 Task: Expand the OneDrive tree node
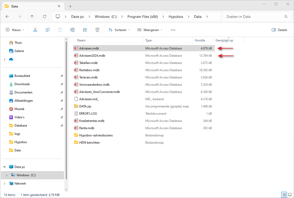click(5, 59)
